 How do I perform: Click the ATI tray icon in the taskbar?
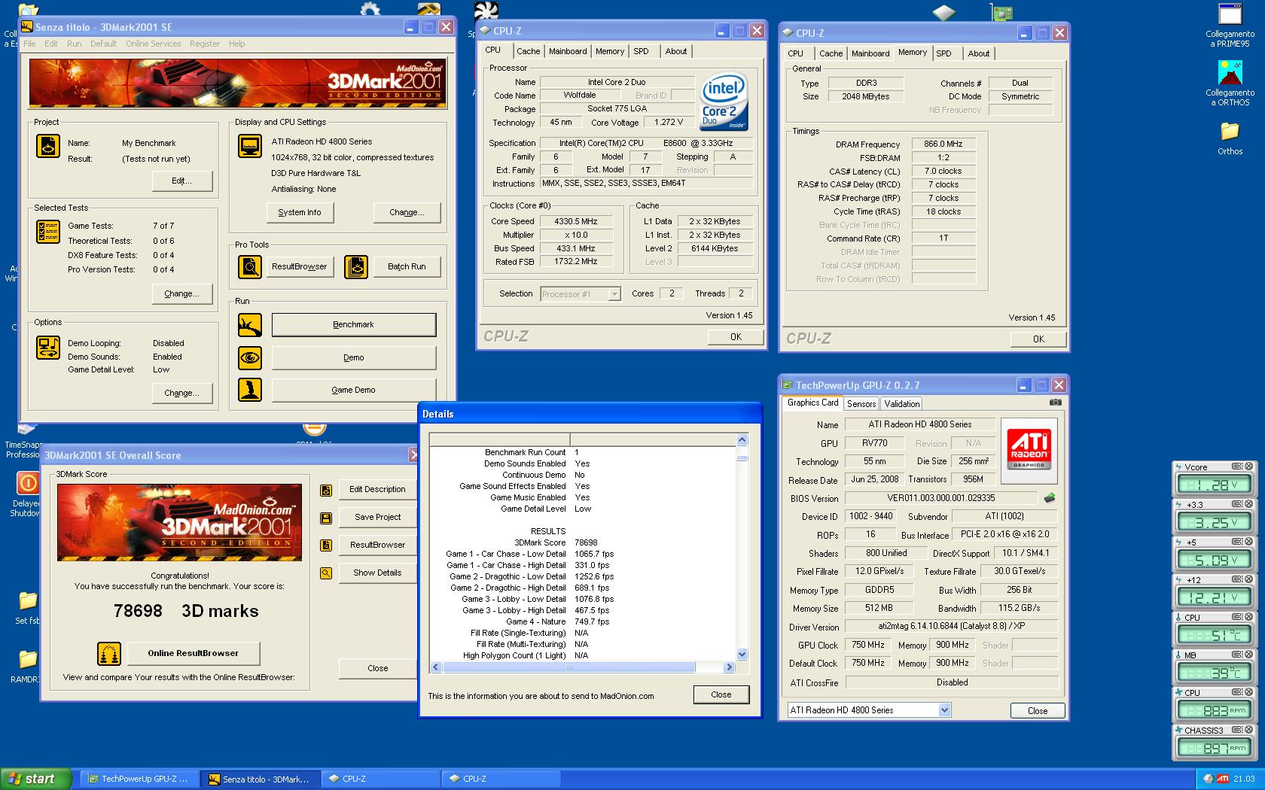tap(1223, 779)
